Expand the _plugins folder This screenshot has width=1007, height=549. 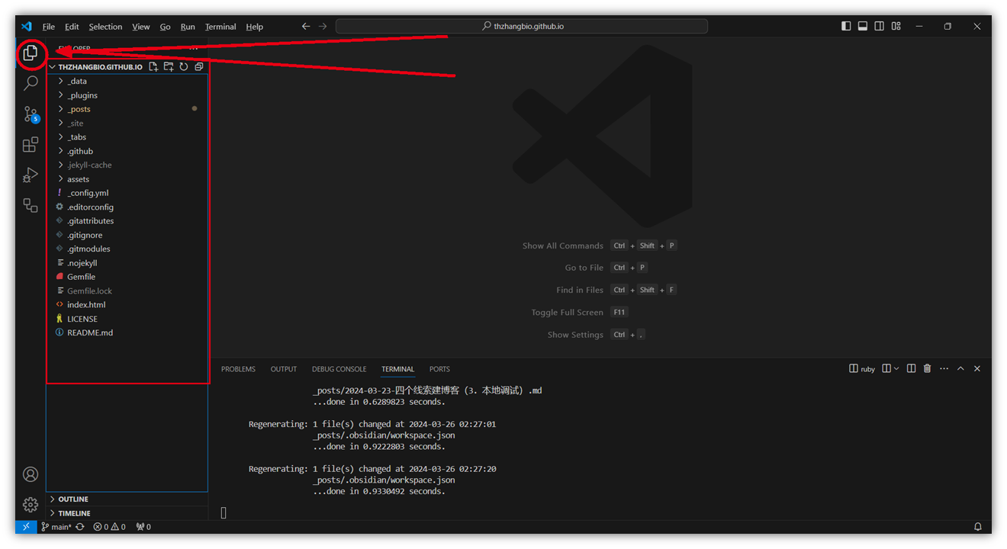coord(127,95)
